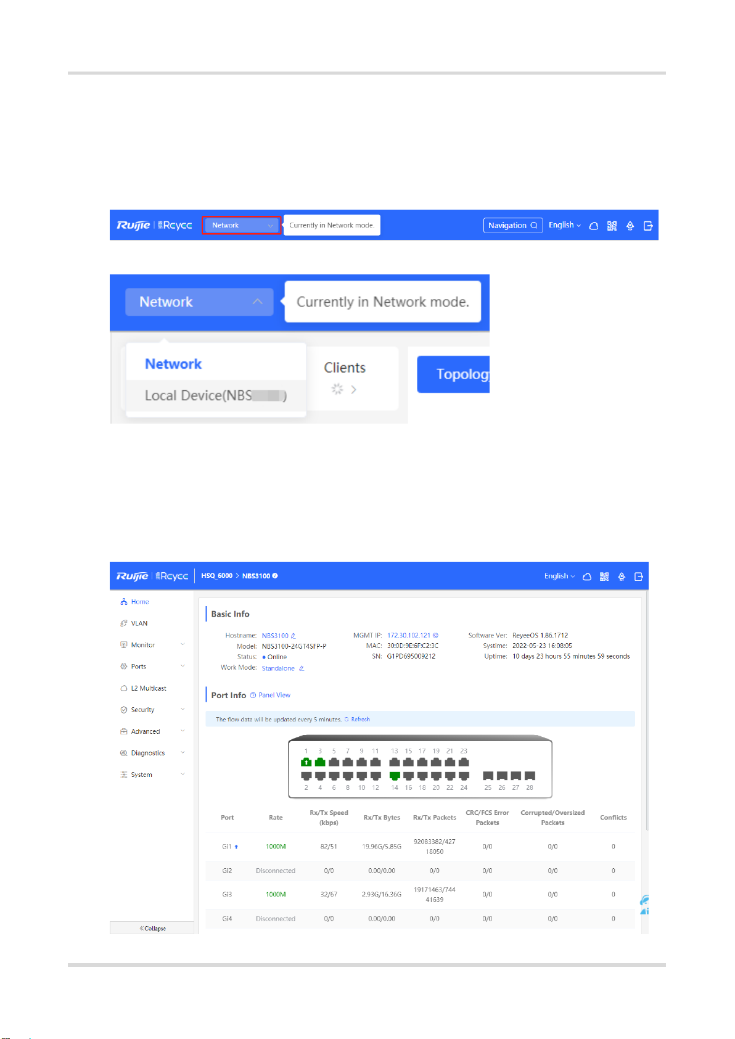
Task: Click the floating assistant icon at right edge
Action: pyautogui.click(x=644, y=905)
